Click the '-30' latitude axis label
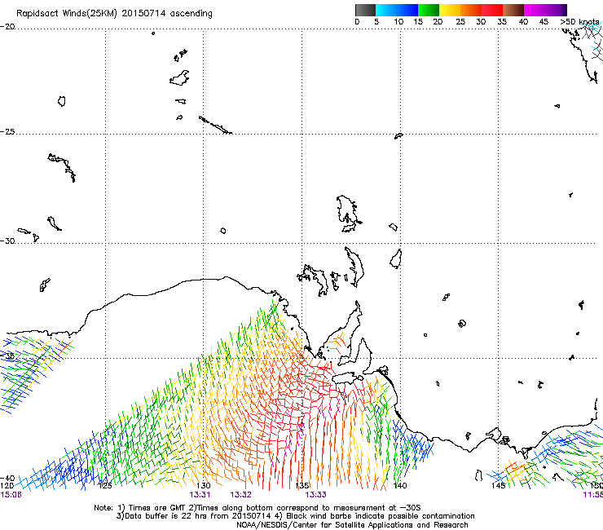The image size is (603, 530). click(7, 241)
